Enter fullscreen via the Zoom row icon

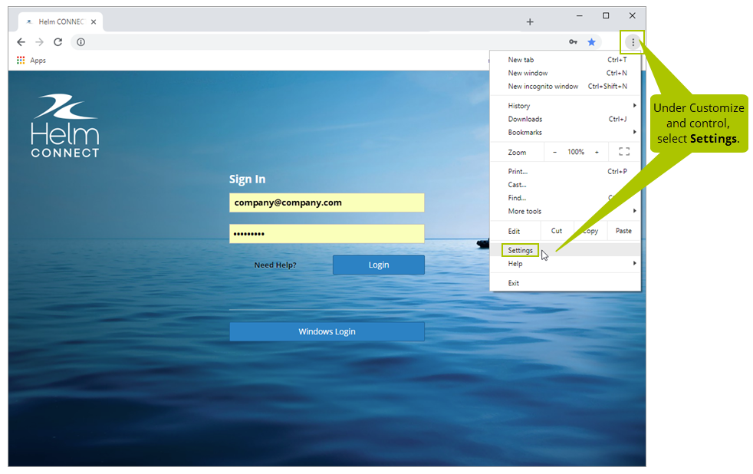point(623,152)
